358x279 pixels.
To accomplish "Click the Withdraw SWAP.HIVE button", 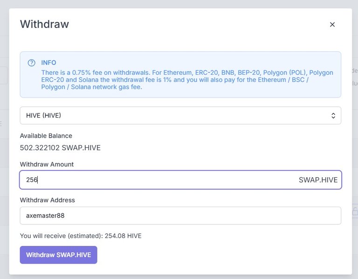I will coord(58,255).
